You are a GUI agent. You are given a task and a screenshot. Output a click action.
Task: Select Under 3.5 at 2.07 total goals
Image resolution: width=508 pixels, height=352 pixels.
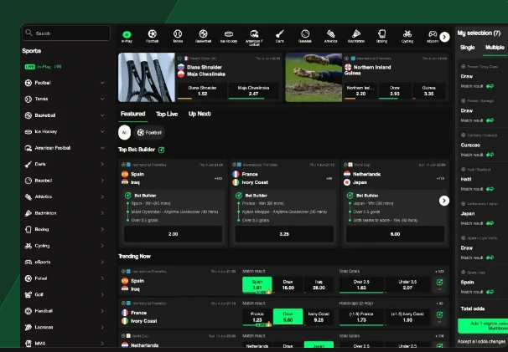(x=407, y=285)
